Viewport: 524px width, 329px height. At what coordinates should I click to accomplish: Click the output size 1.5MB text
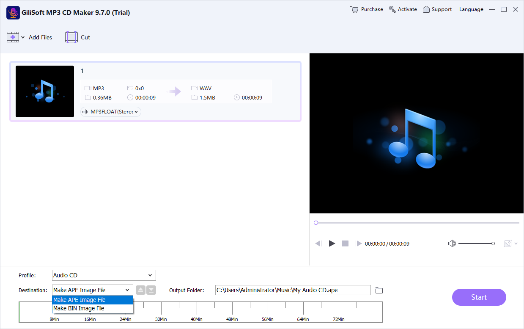coord(208,97)
